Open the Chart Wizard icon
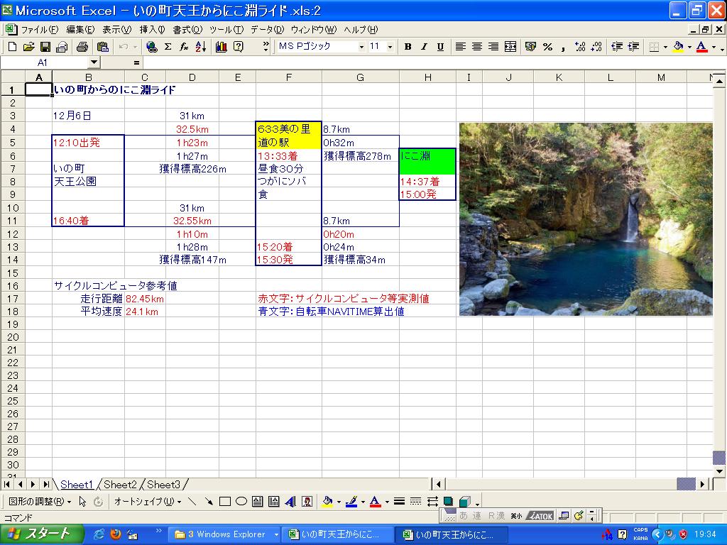727x545 pixels. coord(221,47)
